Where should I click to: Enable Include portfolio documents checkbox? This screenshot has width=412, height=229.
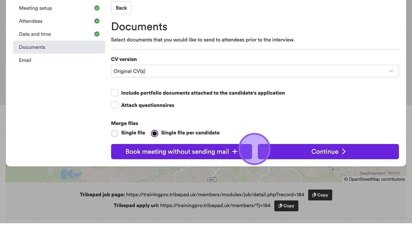(x=115, y=93)
